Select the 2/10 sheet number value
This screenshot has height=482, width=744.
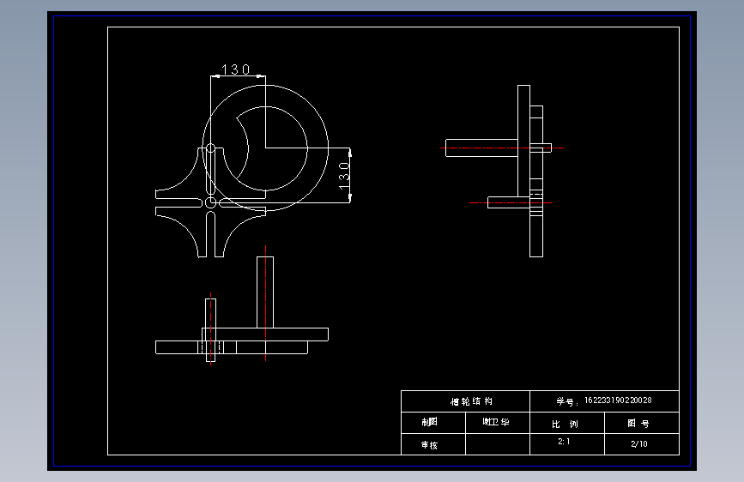coord(639,444)
